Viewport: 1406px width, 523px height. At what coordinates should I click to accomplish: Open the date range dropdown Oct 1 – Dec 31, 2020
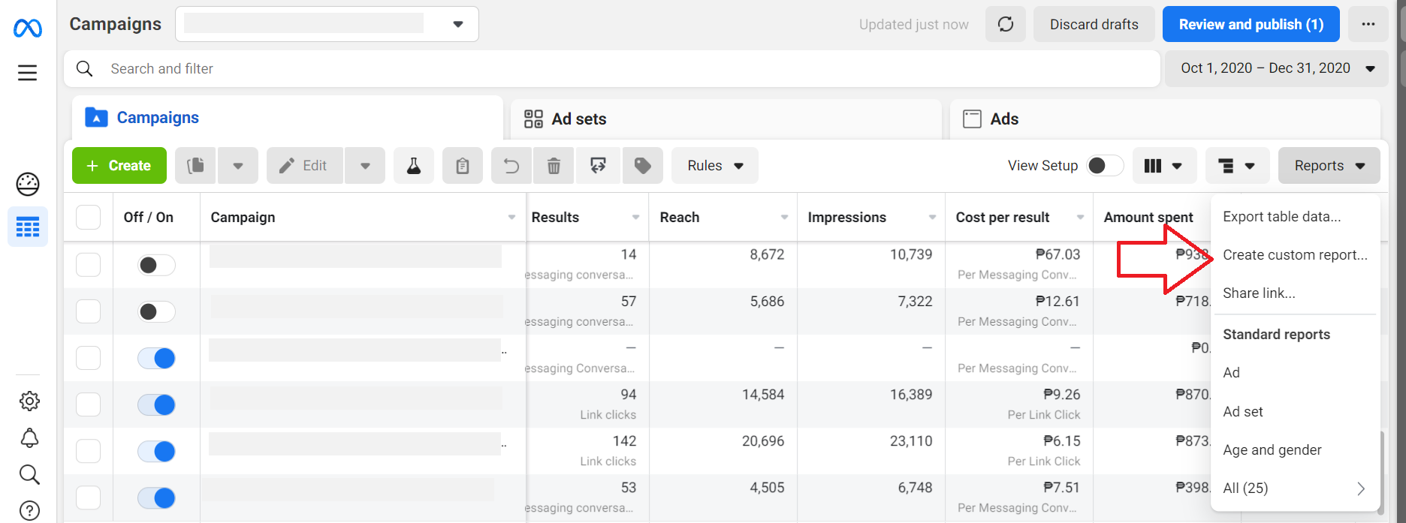click(x=1277, y=68)
